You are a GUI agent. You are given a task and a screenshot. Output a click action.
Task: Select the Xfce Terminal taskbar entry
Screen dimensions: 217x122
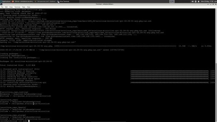tap(68, 1)
